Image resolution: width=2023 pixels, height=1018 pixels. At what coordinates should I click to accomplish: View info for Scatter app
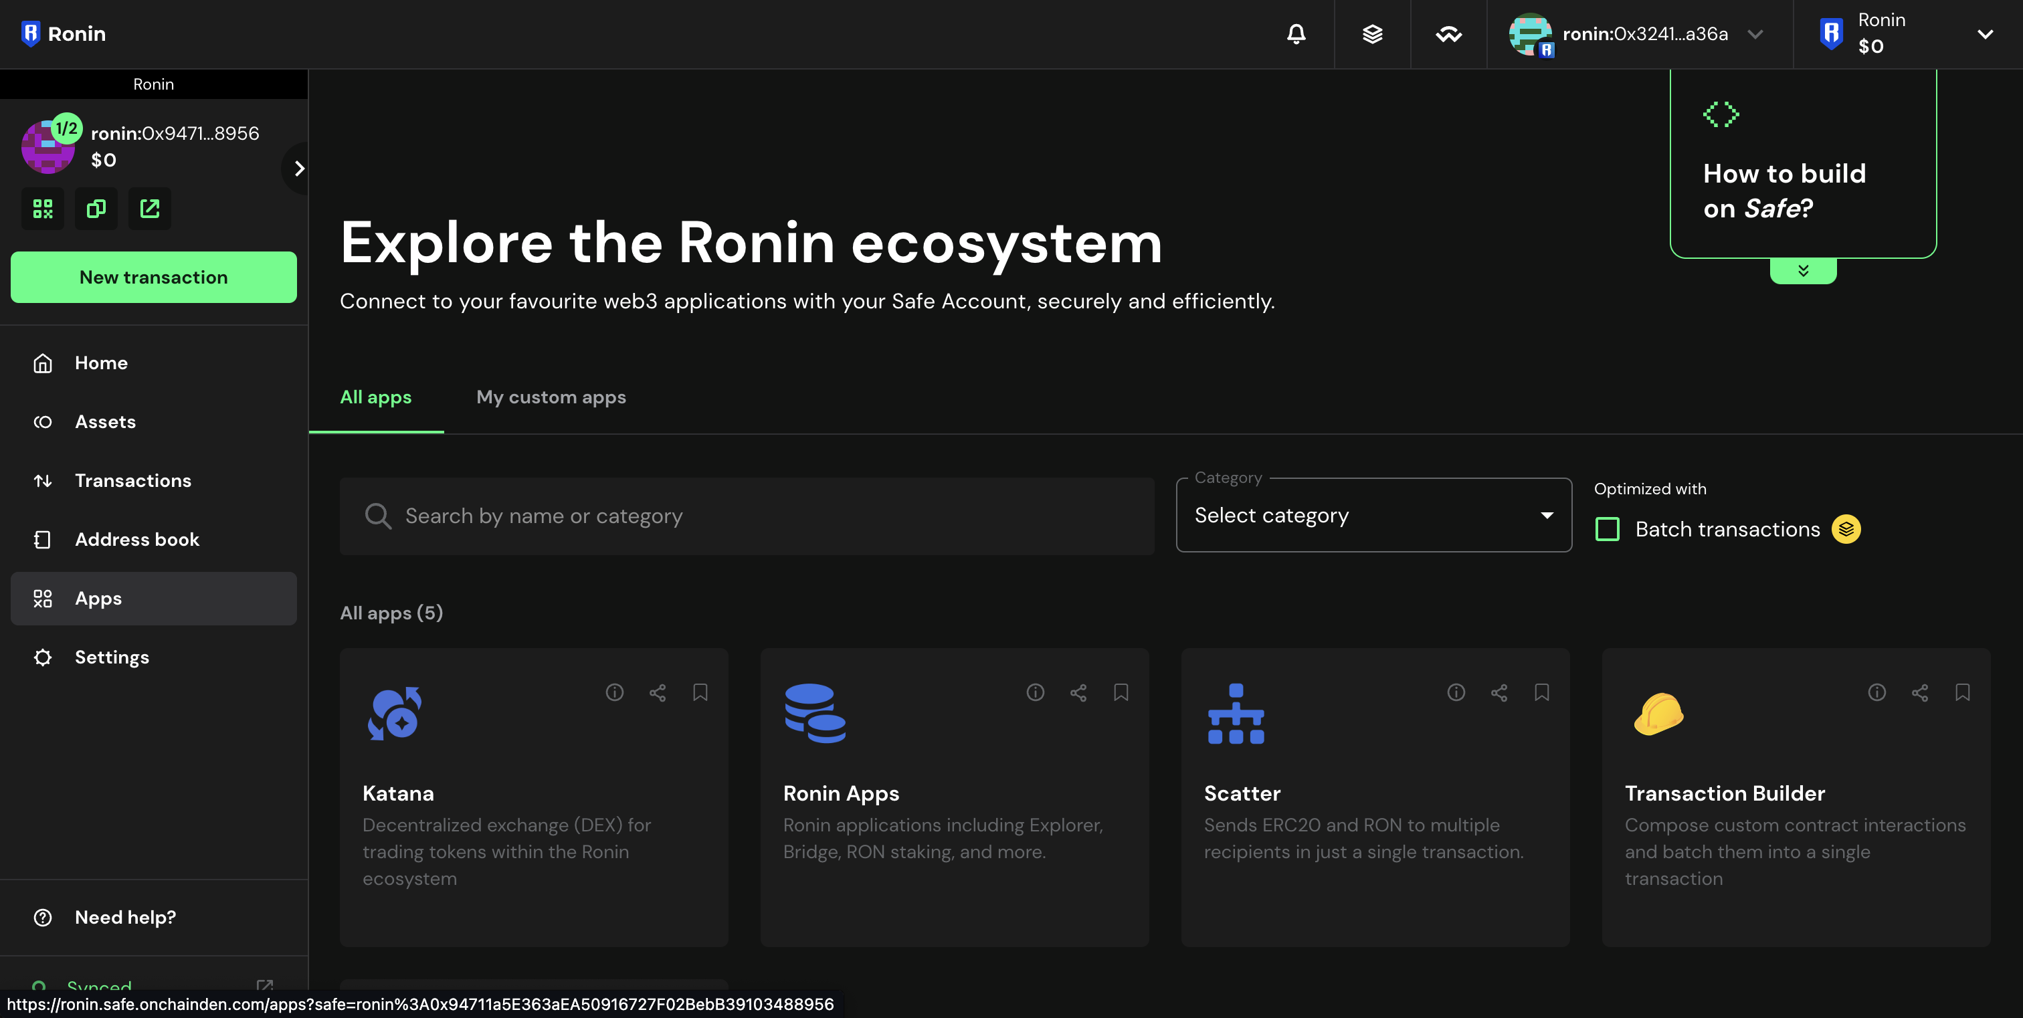click(x=1456, y=692)
